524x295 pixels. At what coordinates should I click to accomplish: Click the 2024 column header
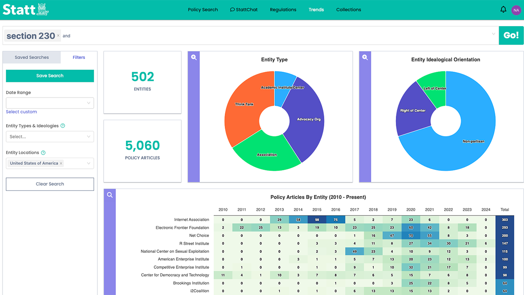[x=486, y=210]
